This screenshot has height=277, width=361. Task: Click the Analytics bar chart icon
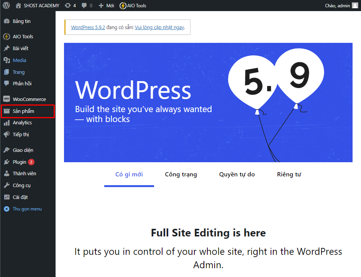(7, 123)
